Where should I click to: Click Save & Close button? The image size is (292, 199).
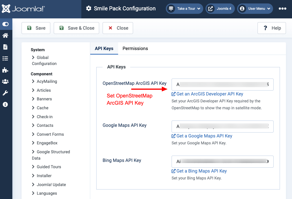pyautogui.click(x=76, y=28)
